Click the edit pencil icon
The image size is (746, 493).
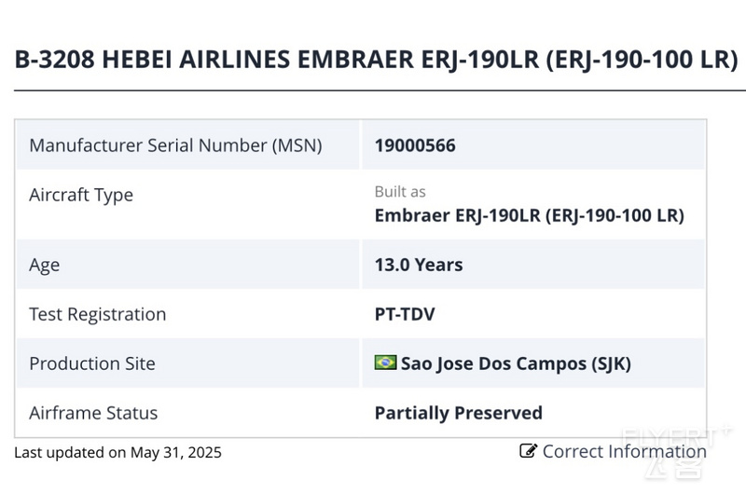[x=528, y=450]
